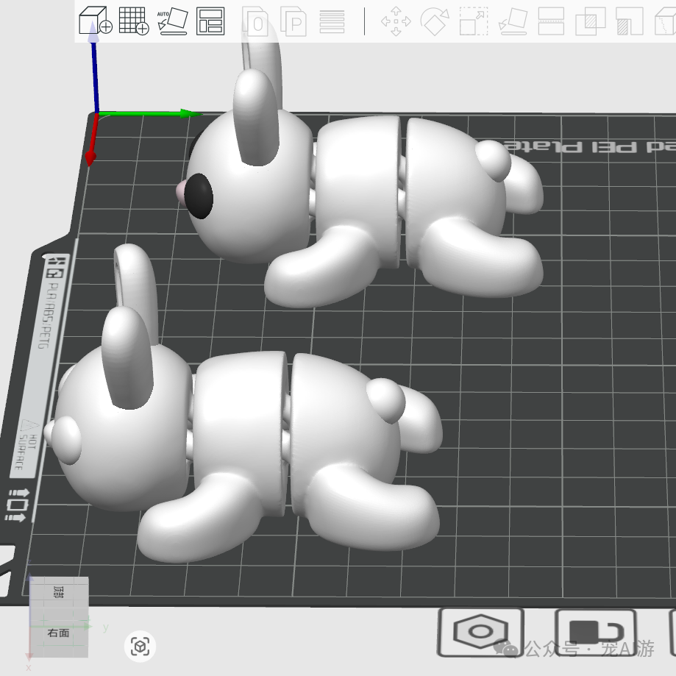This screenshot has width=676, height=676.
Task: Click the plate preview icon bottom right
Action: point(594,631)
